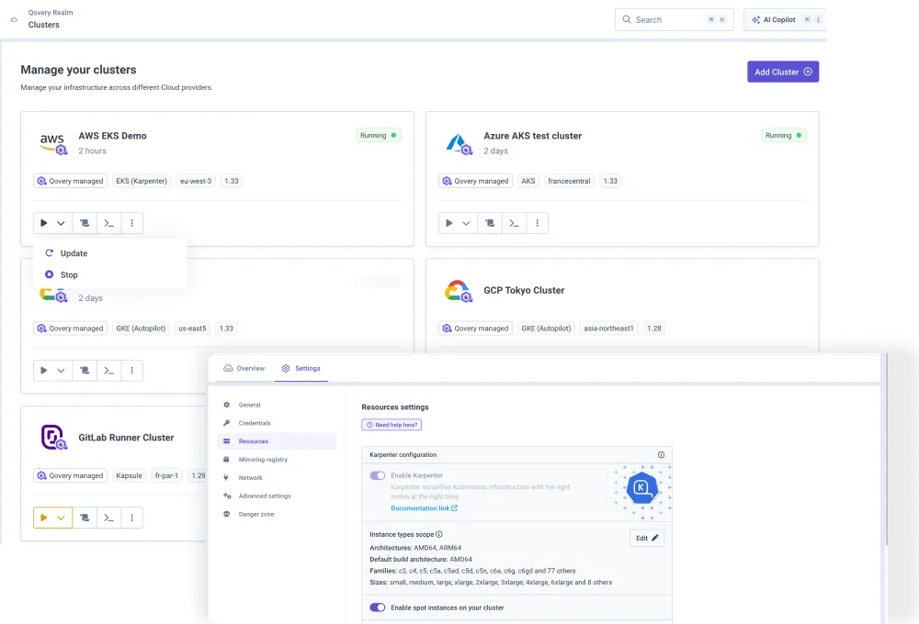Open the GCP Tokyo Cluster title

coord(524,290)
